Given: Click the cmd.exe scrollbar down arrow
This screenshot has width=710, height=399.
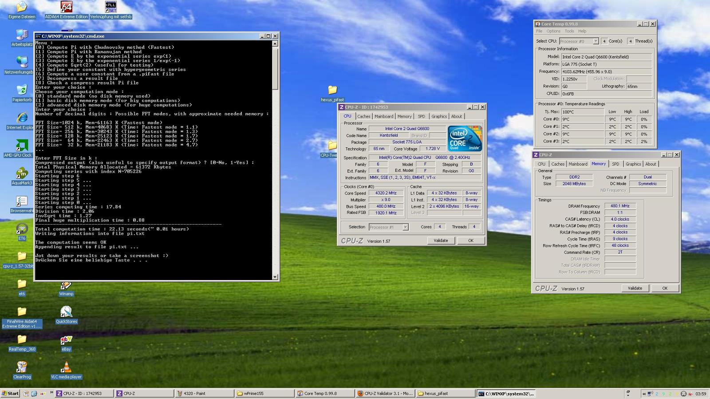Looking at the screenshot, I should [275, 277].
